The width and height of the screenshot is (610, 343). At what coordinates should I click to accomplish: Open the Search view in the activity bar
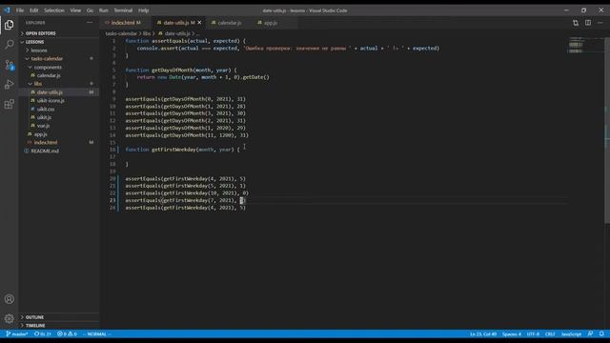pyautogui.click(x=9, y=45)
